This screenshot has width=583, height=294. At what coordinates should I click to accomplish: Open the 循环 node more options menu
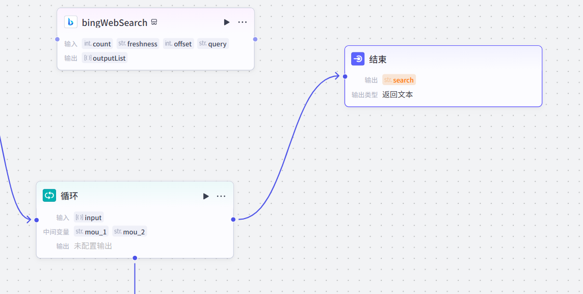(221, 196)
